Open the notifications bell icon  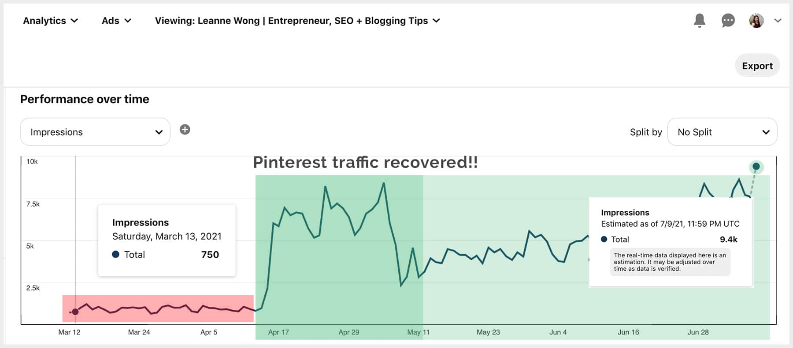click(700, 21)
